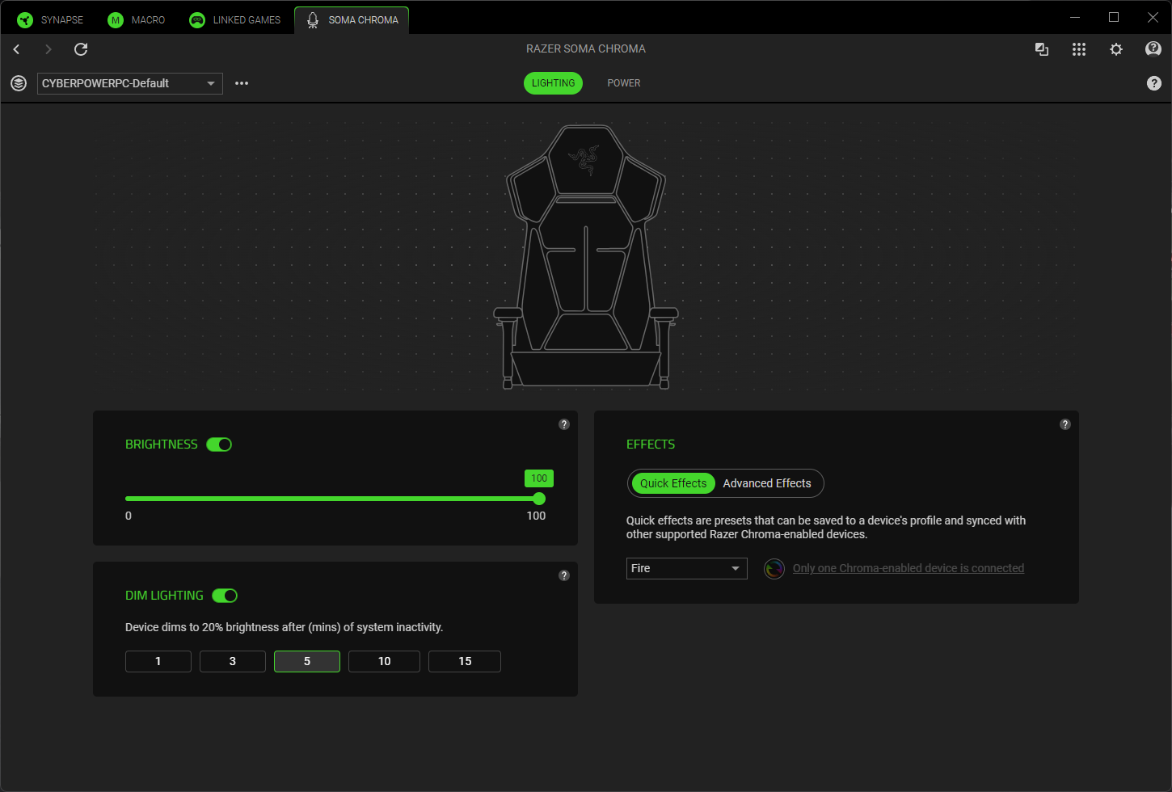The image size is (1172, 792).
Task: Open the Fire effect dropdown
Action: [687, 569]
